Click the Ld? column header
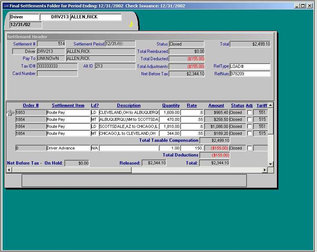The width and height of the screenshot is (317, 252). click(x=95, y=105)
